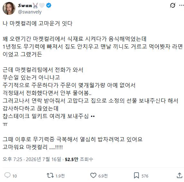
Task: Expand the three-dot more options menu
Action: [181, 5]
